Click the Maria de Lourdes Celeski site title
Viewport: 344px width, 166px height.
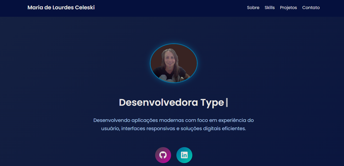click(61, 7)
